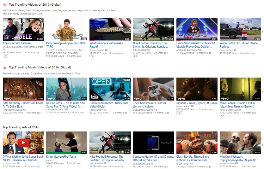Open Samsung Galaxy S7 Official Introduction title

pyautogui.click(x=153, y=158)
